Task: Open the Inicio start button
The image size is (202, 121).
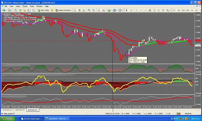Action: point(8,119)
